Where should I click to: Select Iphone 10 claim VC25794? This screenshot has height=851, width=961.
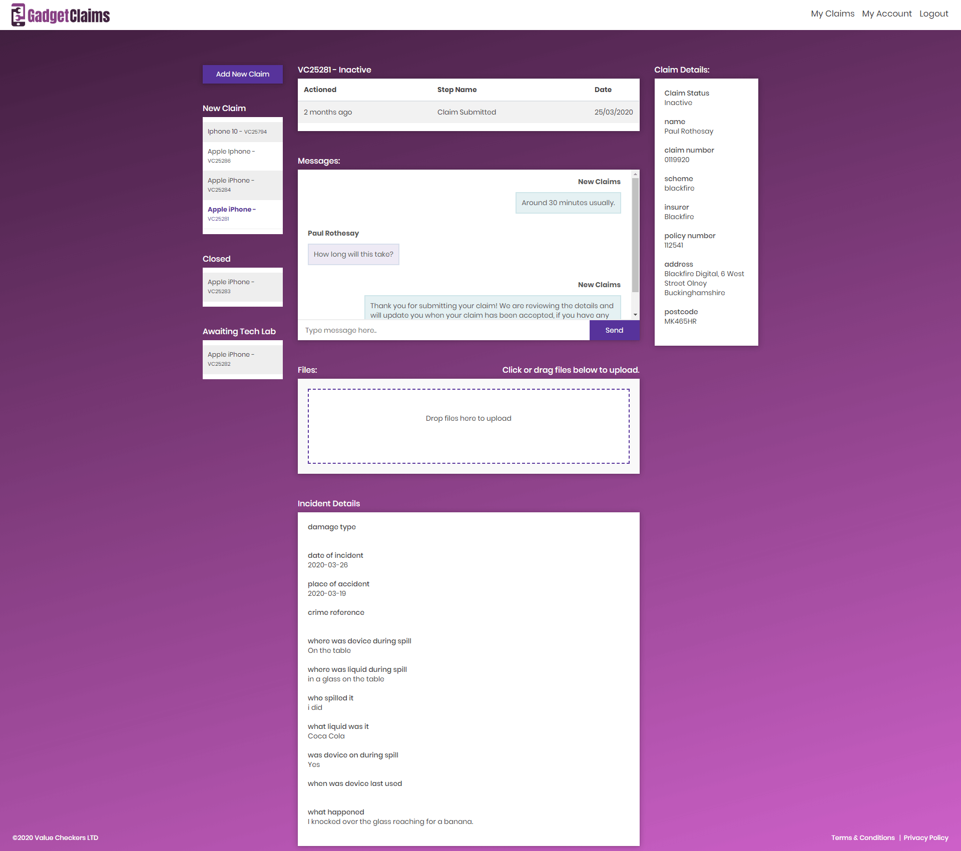coord(237,132)
